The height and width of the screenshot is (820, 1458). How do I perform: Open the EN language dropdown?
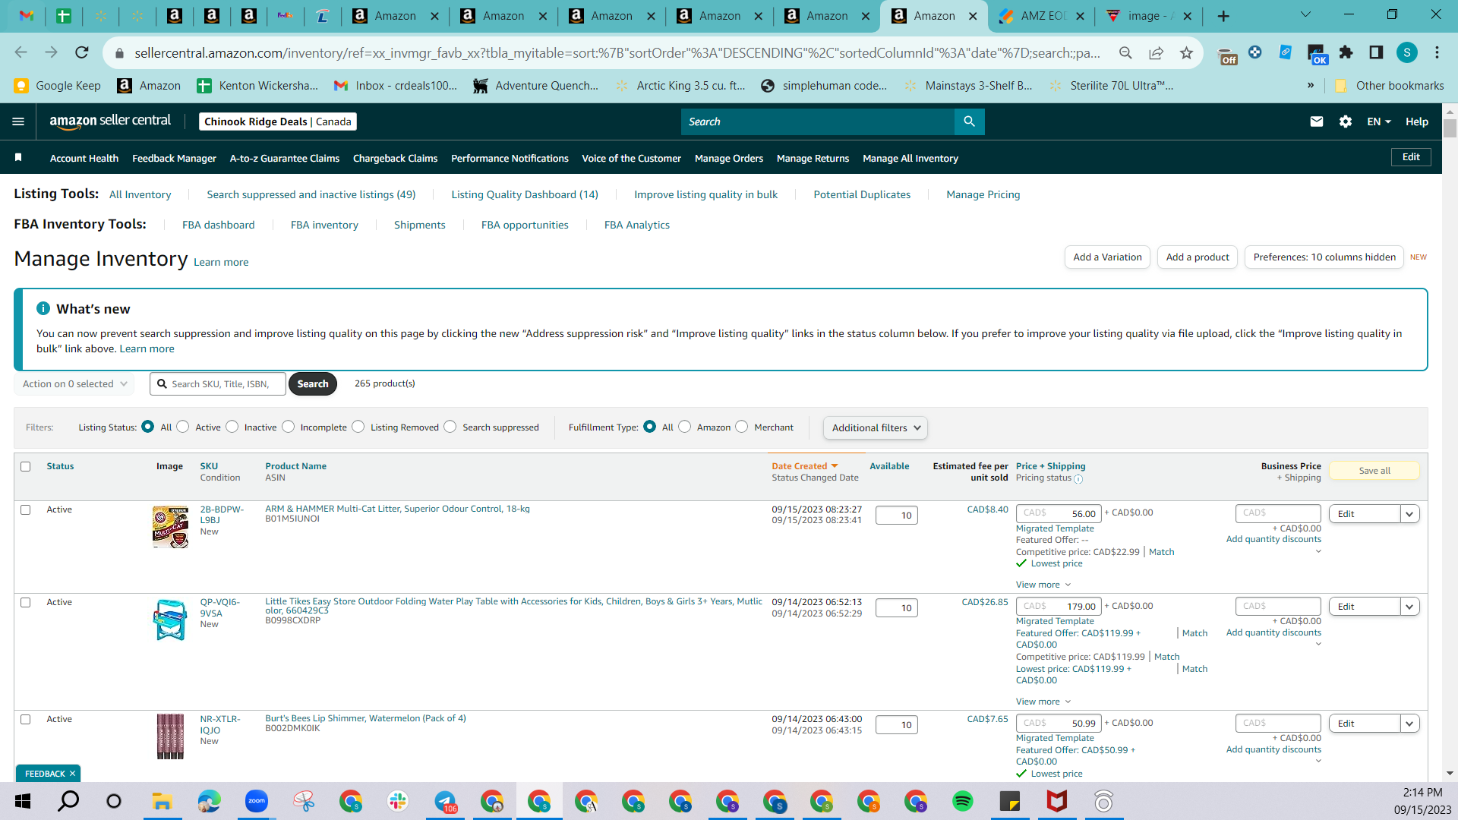[x=1379, y=121]
